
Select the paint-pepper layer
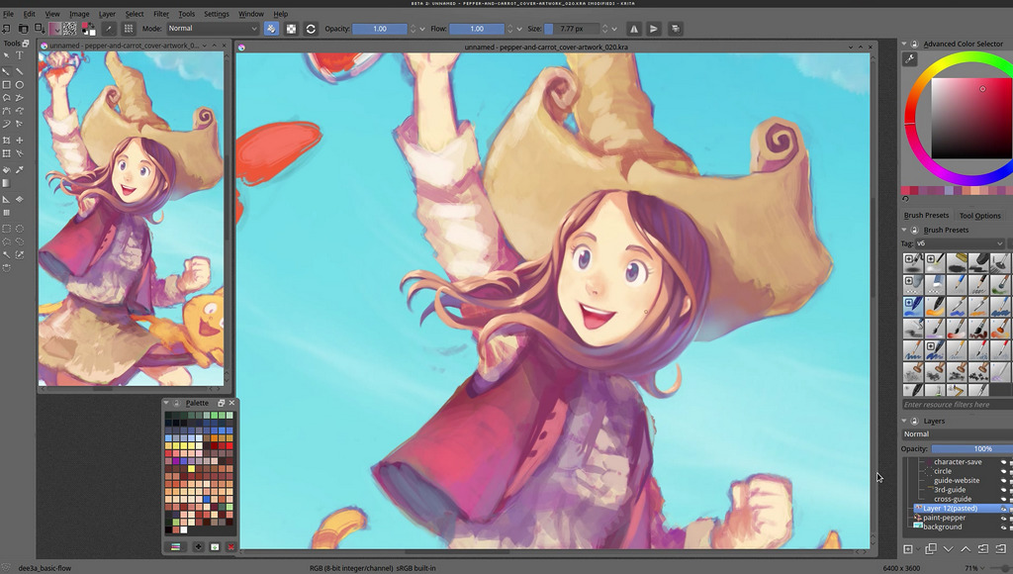[944, 518]
